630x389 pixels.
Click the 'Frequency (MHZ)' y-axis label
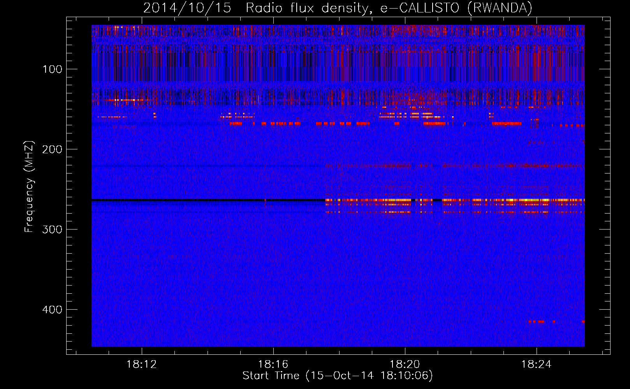[29, 187]
